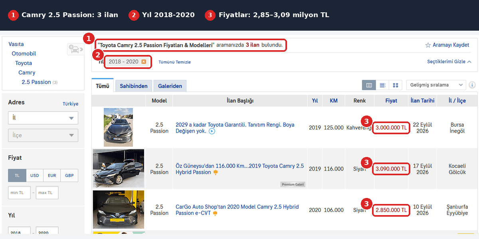Go to the Camry category
Screen dimensions: 479x239
tap(27, 73)
